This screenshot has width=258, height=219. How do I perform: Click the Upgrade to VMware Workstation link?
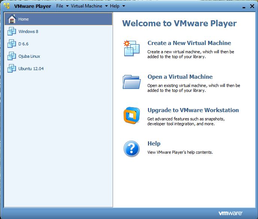(x=193, y=110)
